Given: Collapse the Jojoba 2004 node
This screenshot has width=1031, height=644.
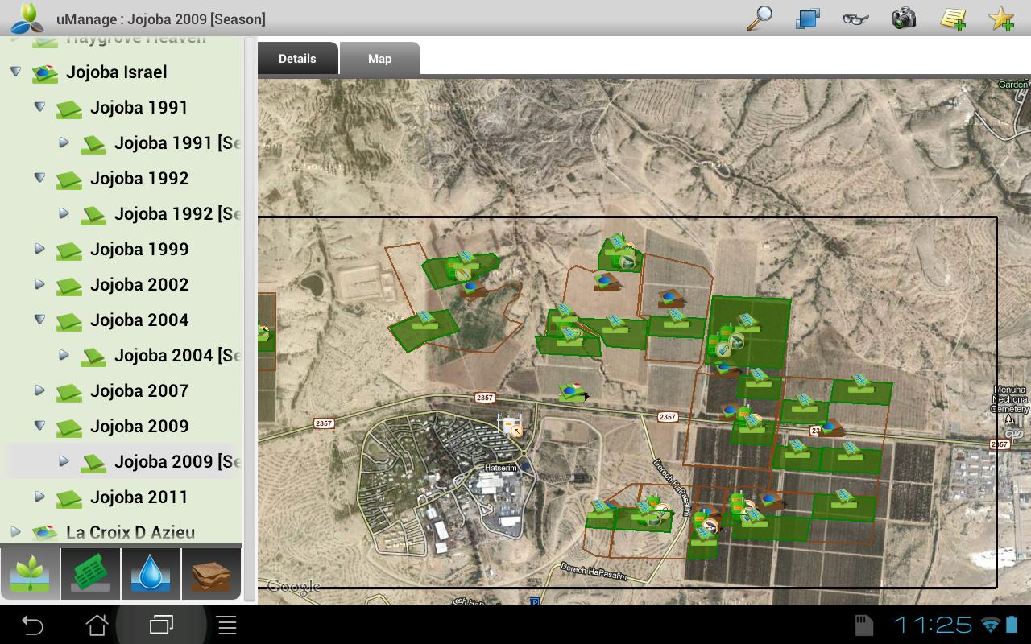Looking at the screenshot, I should point(39,320).
